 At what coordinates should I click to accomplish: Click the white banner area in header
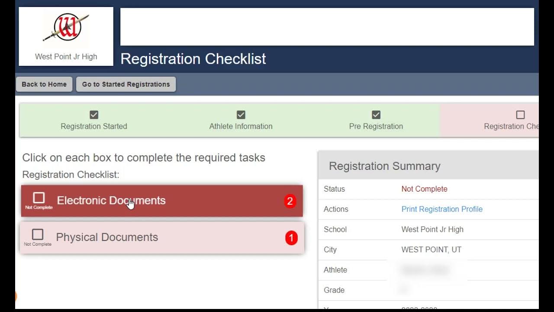click(327, 27)
